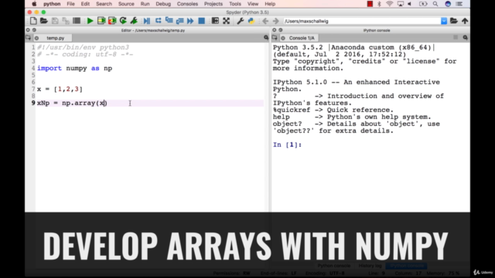Close the temp.py tab
This screenshot has height=278, width=495.
pos(36,38)
